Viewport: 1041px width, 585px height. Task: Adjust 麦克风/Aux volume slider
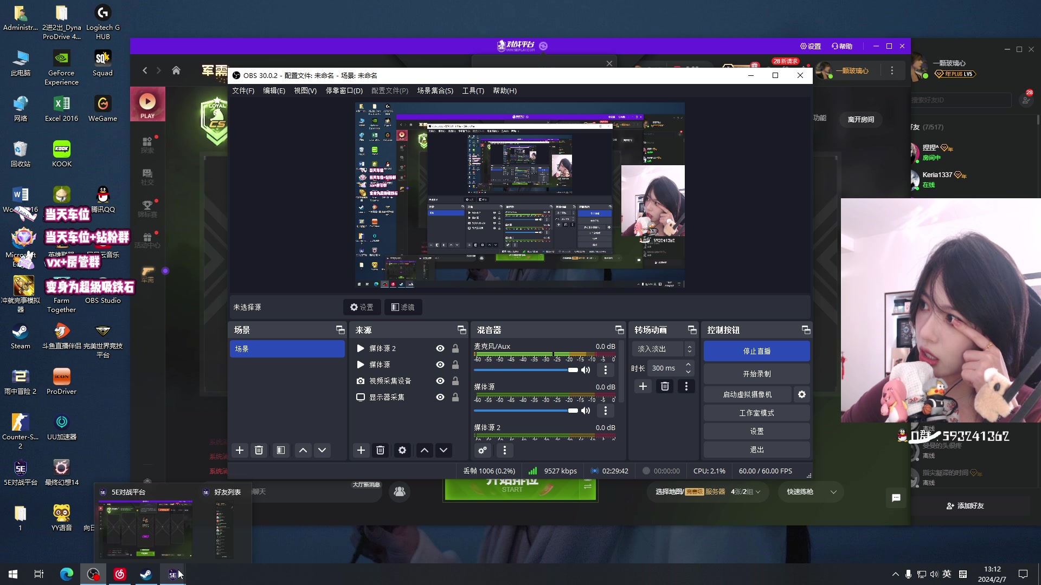pyautogui.click(x=526, y=370)
